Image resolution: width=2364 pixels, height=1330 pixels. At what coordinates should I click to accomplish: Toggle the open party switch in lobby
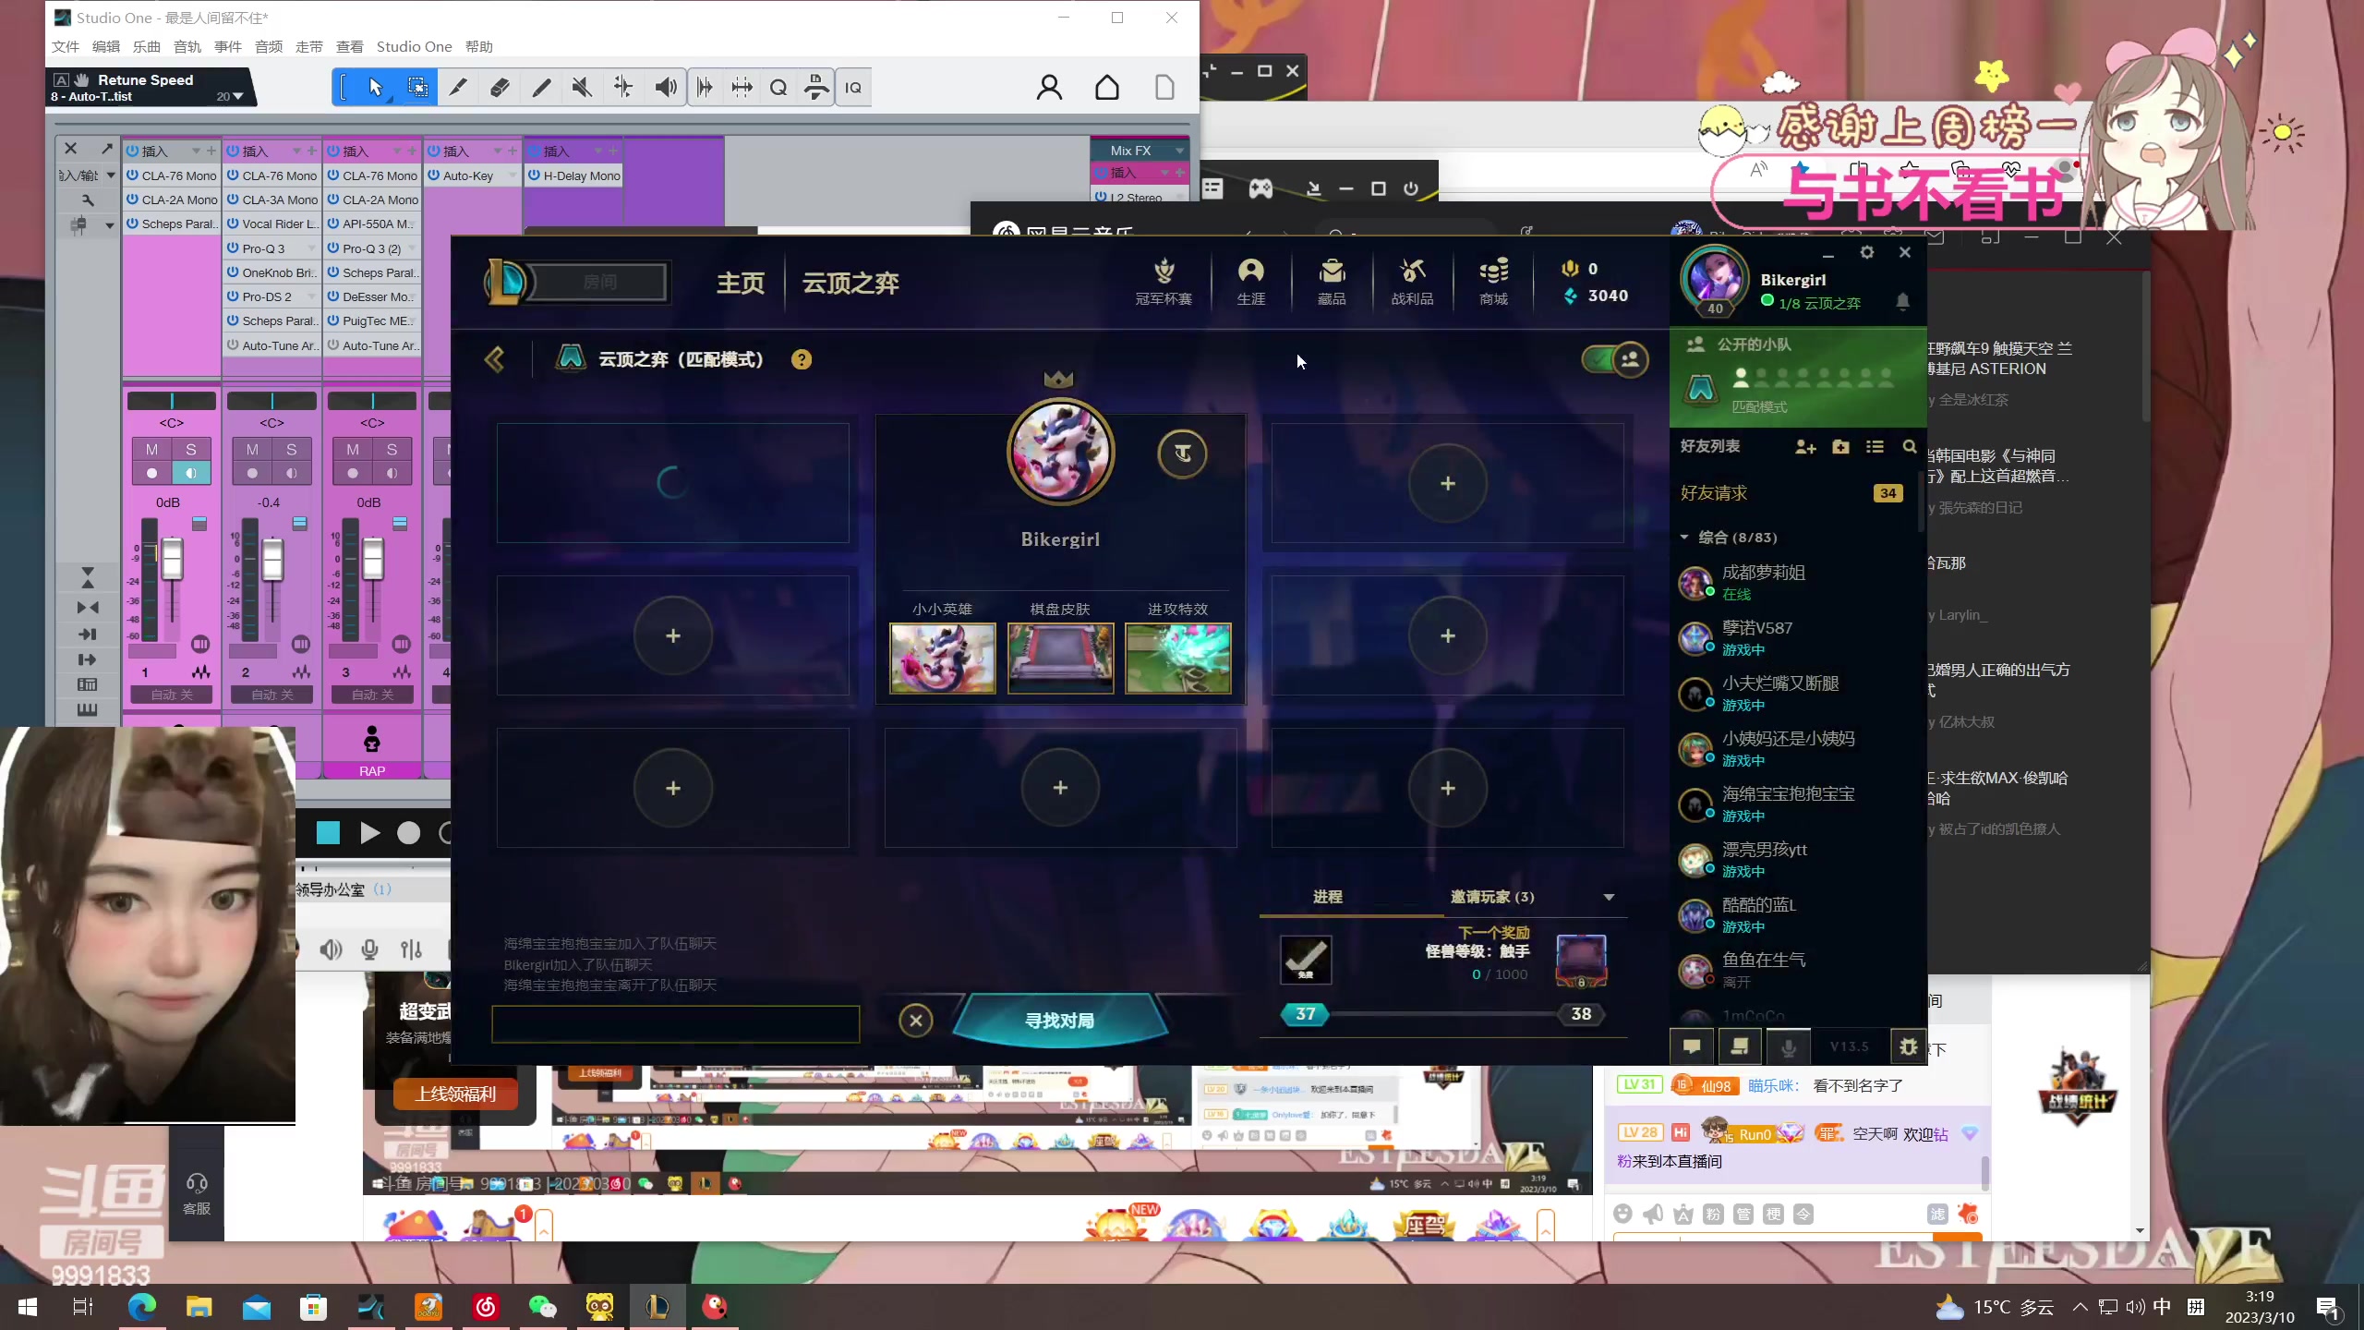1614,359
